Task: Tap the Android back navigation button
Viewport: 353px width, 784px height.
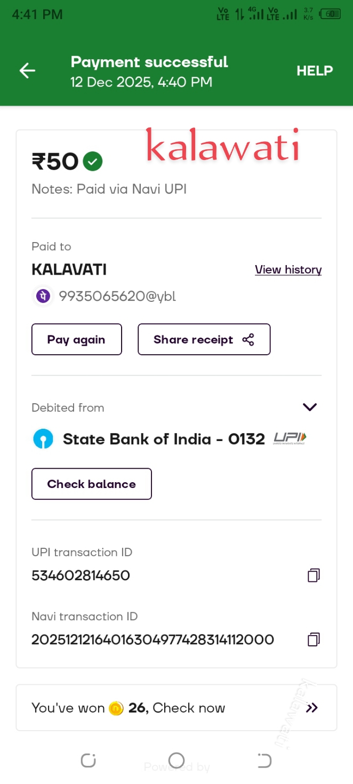Action: [x=264, y=760]
